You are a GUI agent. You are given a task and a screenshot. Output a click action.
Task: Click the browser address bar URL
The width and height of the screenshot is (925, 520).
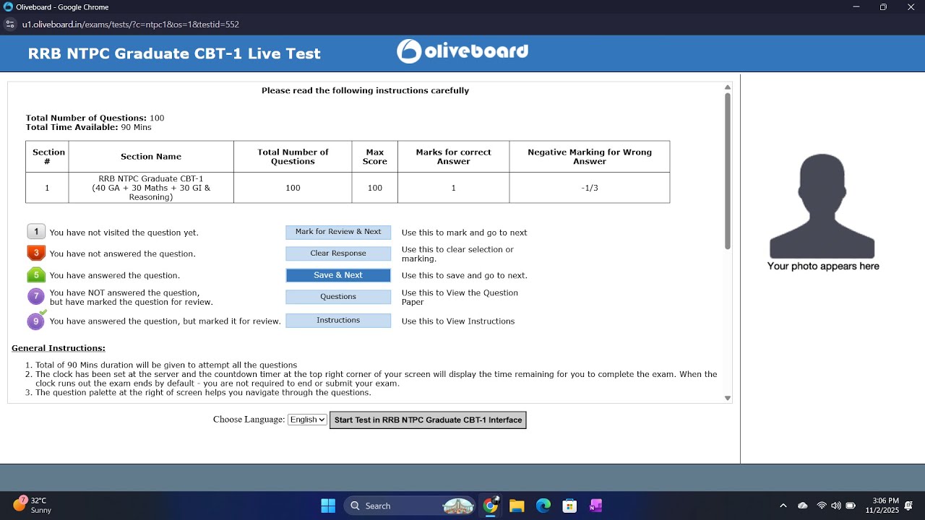click(x=131, y=25)
